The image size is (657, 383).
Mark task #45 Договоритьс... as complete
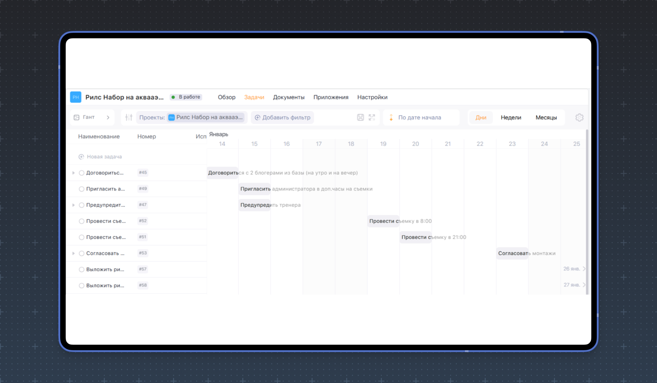click(x=82, y=173)
